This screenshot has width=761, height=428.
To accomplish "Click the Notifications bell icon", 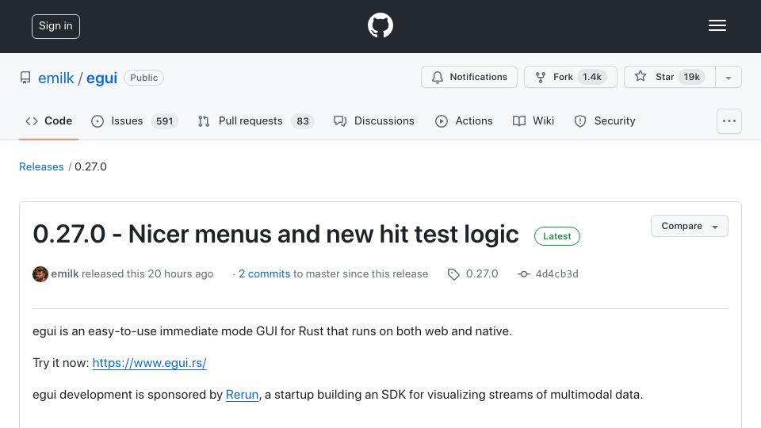I will coord(438,78).
